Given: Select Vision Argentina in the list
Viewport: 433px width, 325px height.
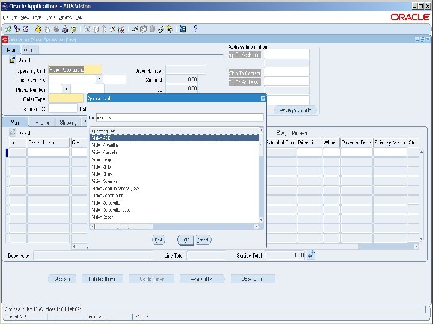Looking at the screenshot, I should (174, 145).
